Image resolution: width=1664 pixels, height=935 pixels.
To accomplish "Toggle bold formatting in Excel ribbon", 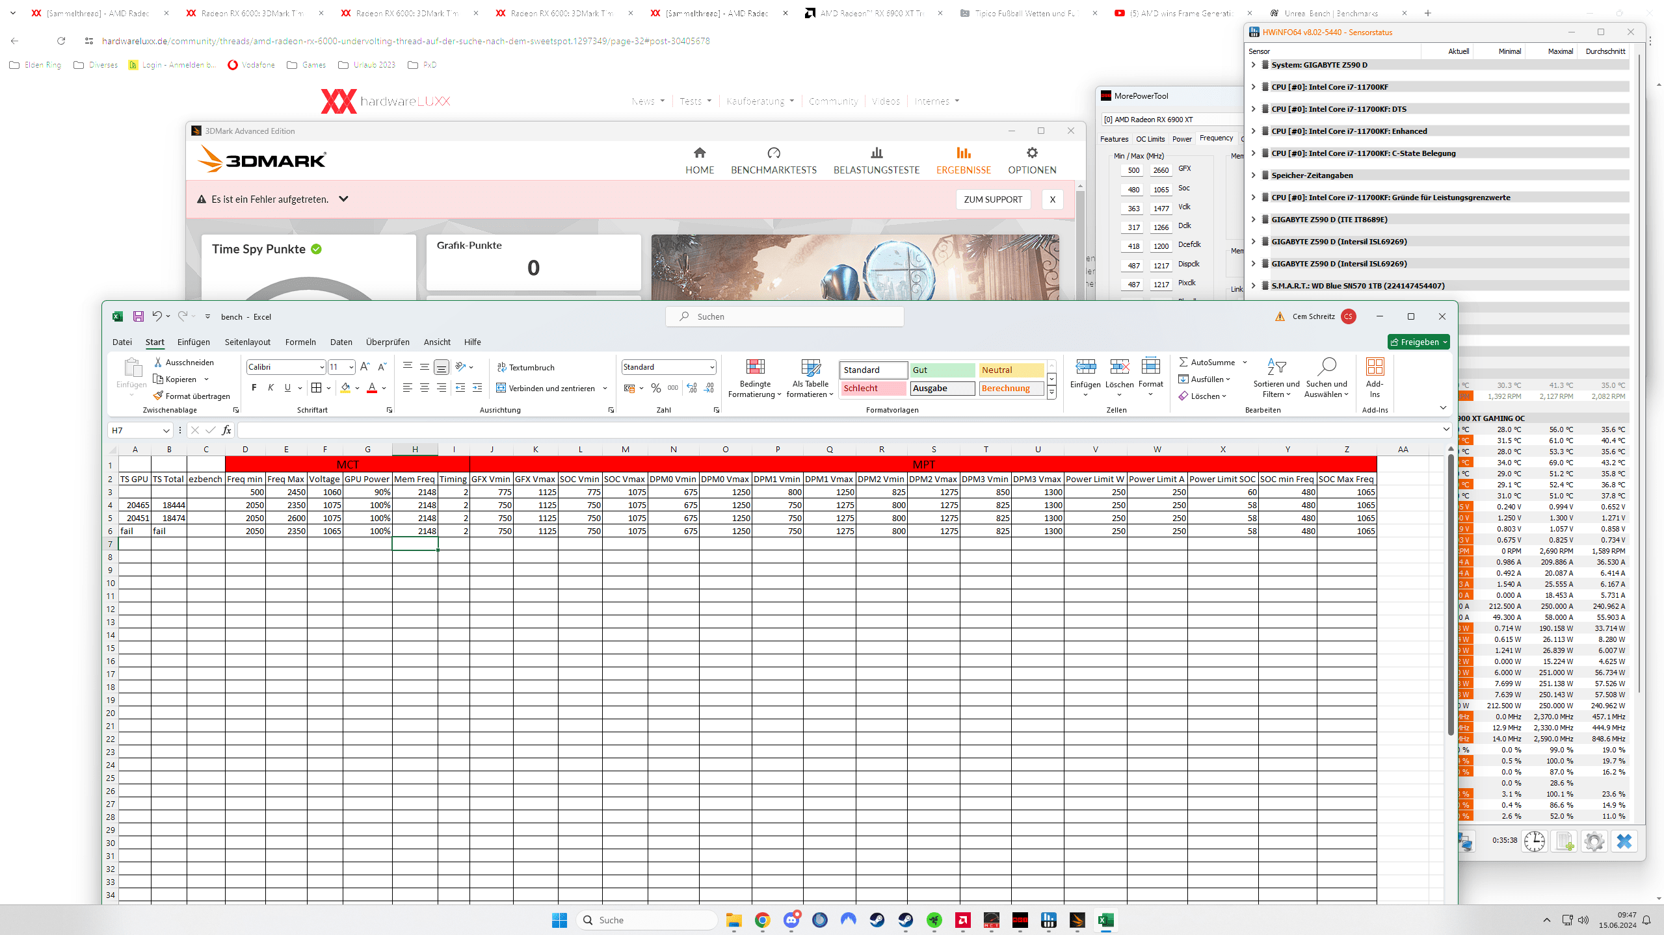I will tap(254, 388).
